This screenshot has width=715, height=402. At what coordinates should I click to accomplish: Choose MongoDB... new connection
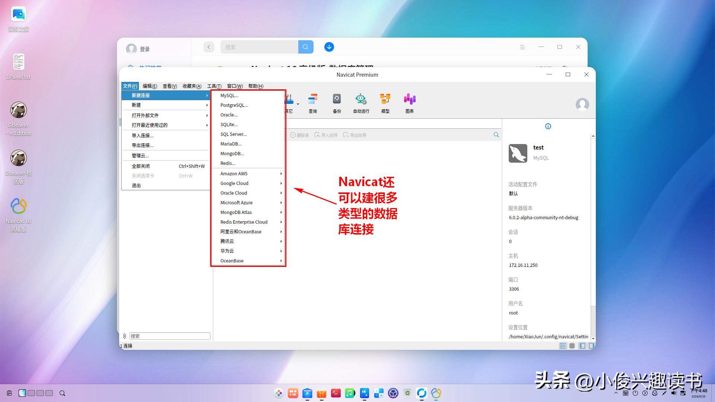click(x=248, y=153)
